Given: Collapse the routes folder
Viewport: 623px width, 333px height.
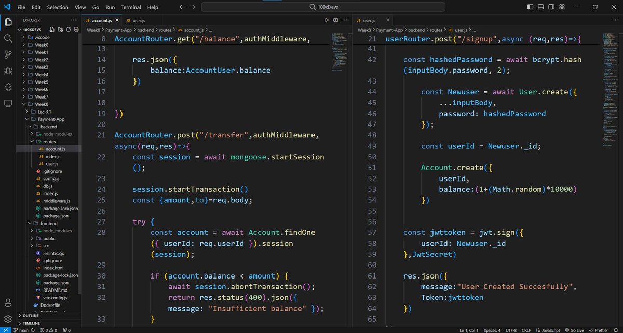Looking at the screenshot, I should [x=49, y=142].
